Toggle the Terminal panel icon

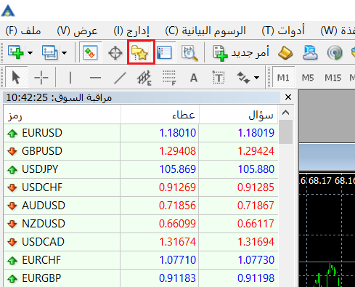click(x=164, y=52)
